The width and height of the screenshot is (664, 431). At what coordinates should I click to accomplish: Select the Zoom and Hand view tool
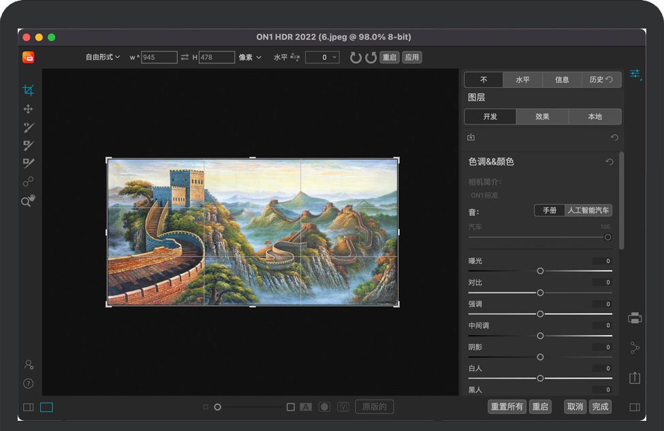(x=28, y=200)
